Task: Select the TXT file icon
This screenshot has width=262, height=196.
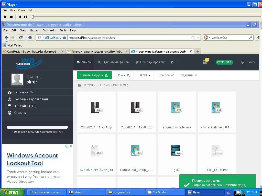Action: click(96, 150)
